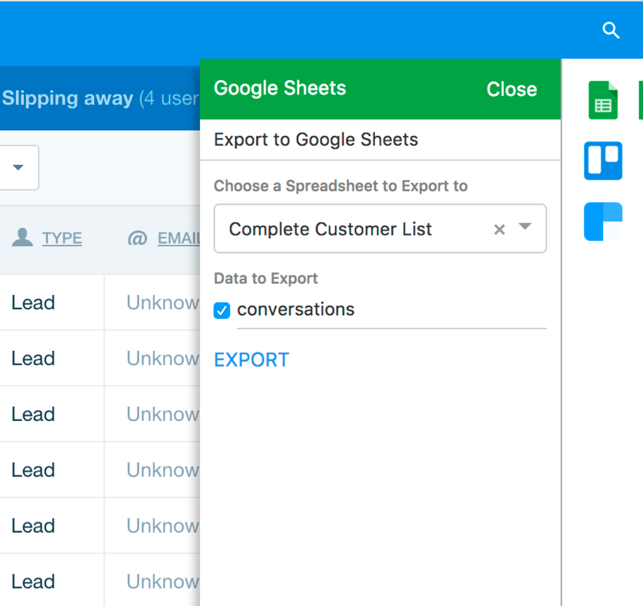This screenshot has height=606, width=643.
Task: Expand the dropdown caret on the left panel
Action: 18,168
